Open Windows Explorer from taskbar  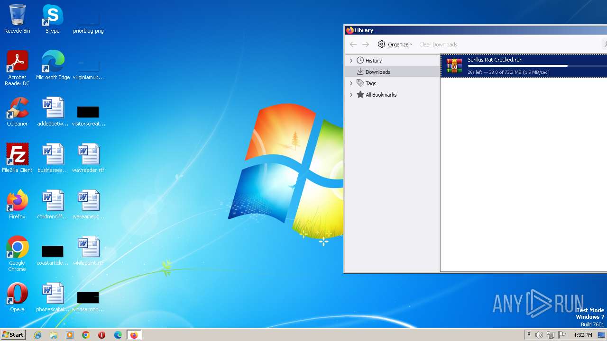point(54,335)
